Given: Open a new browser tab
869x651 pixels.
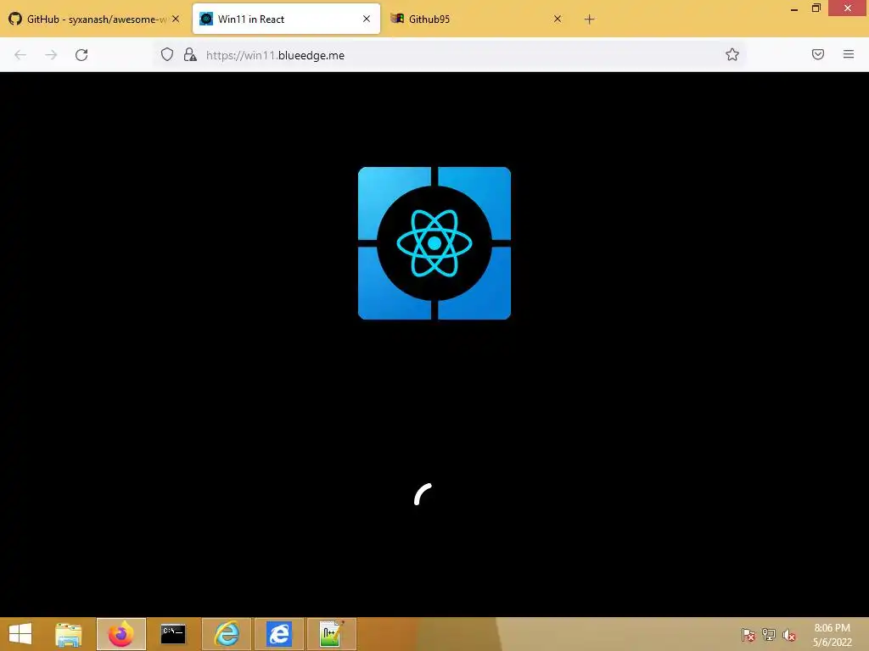Looking at the screenshot, I should (x=589, y=19).
